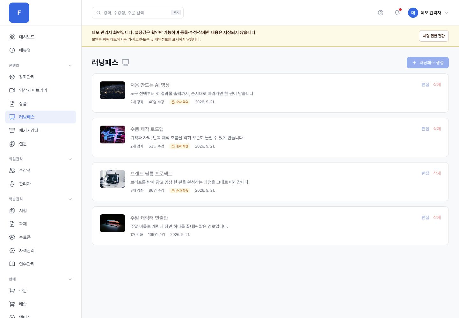Open the 매뉴얼 help icon in sidebar
Viewport: 459px width, 318px height.
pyautogui.click(x=12, y=50)
